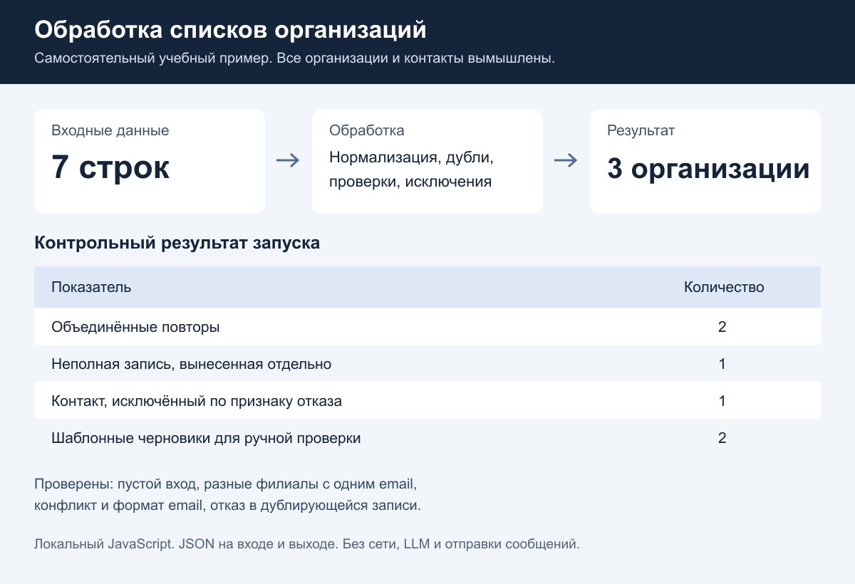The width and height of the screenshot is (855, 584).
Task: Click the heading "Контрольный результат запуска"
Action: pyautogui.click(x=177, y=243)
